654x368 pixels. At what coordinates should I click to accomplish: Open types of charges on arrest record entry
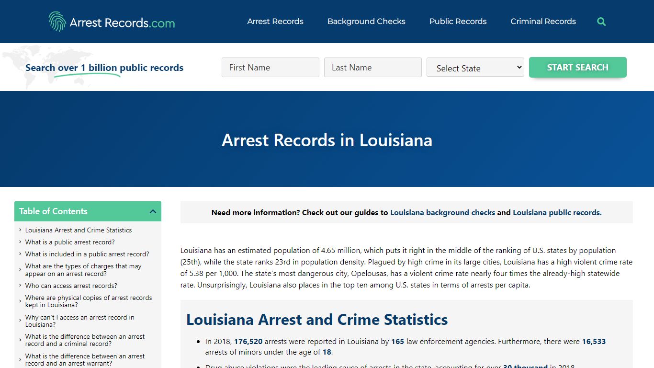[83, 270]
